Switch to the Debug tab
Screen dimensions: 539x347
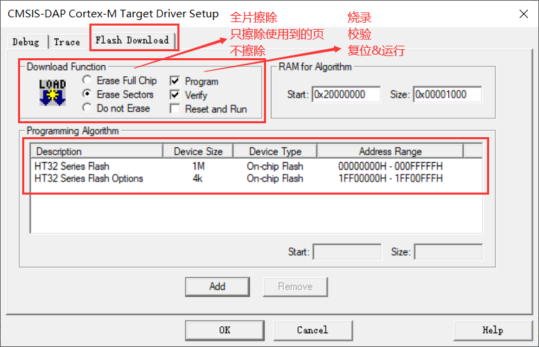point(26,42)
